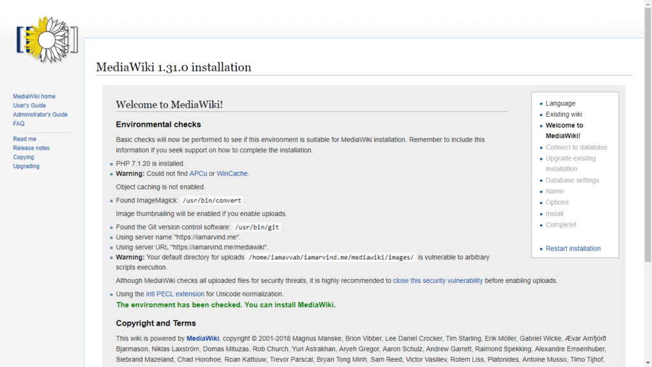Open the intl PECL extension link
This screenshot has width=652, height=367.
point(175,294)
